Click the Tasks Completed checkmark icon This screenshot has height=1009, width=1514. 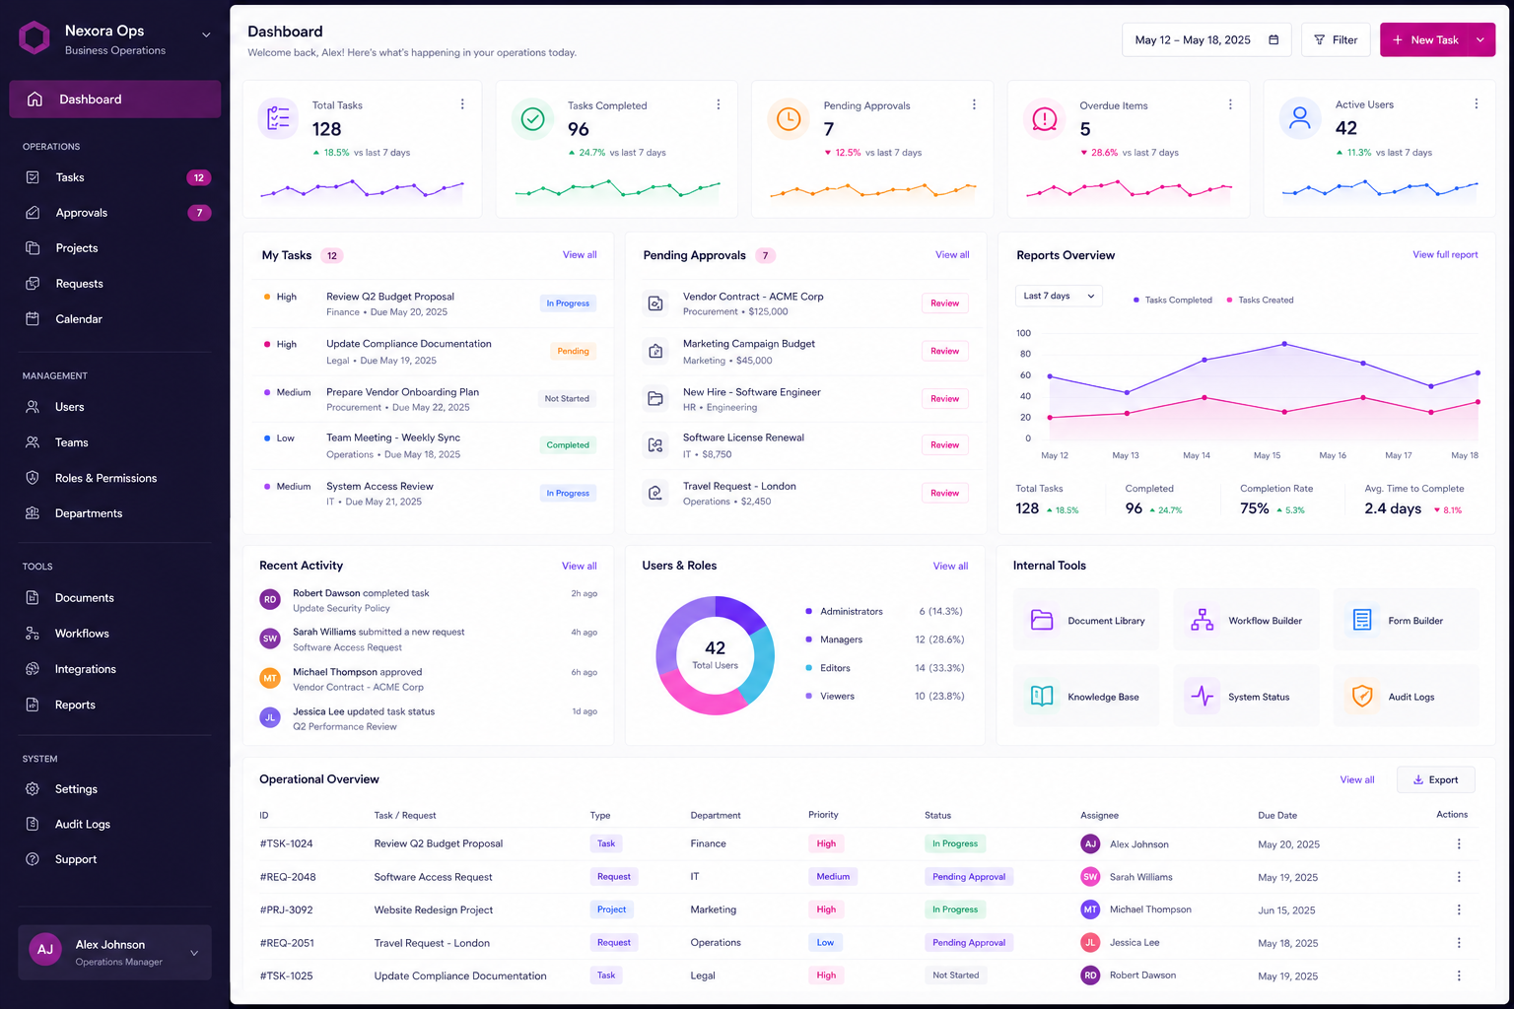coord(532,118)
